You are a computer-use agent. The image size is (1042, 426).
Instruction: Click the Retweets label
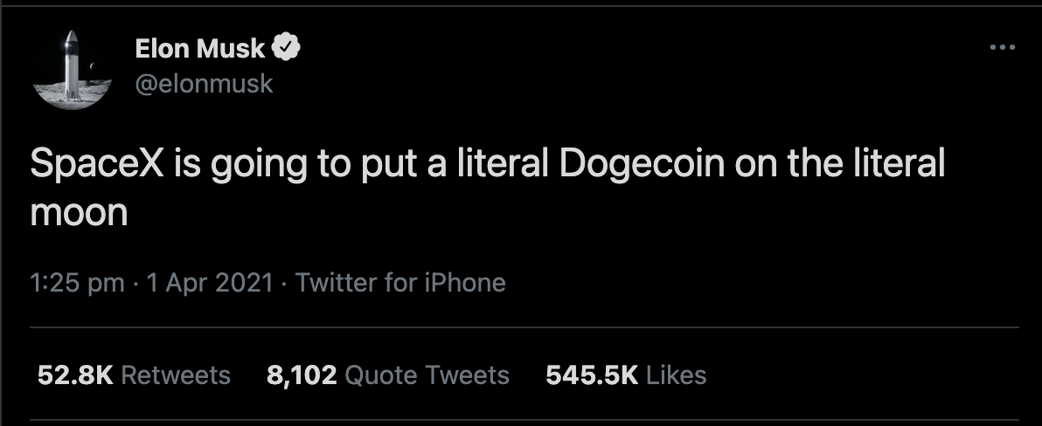(176, 375)
